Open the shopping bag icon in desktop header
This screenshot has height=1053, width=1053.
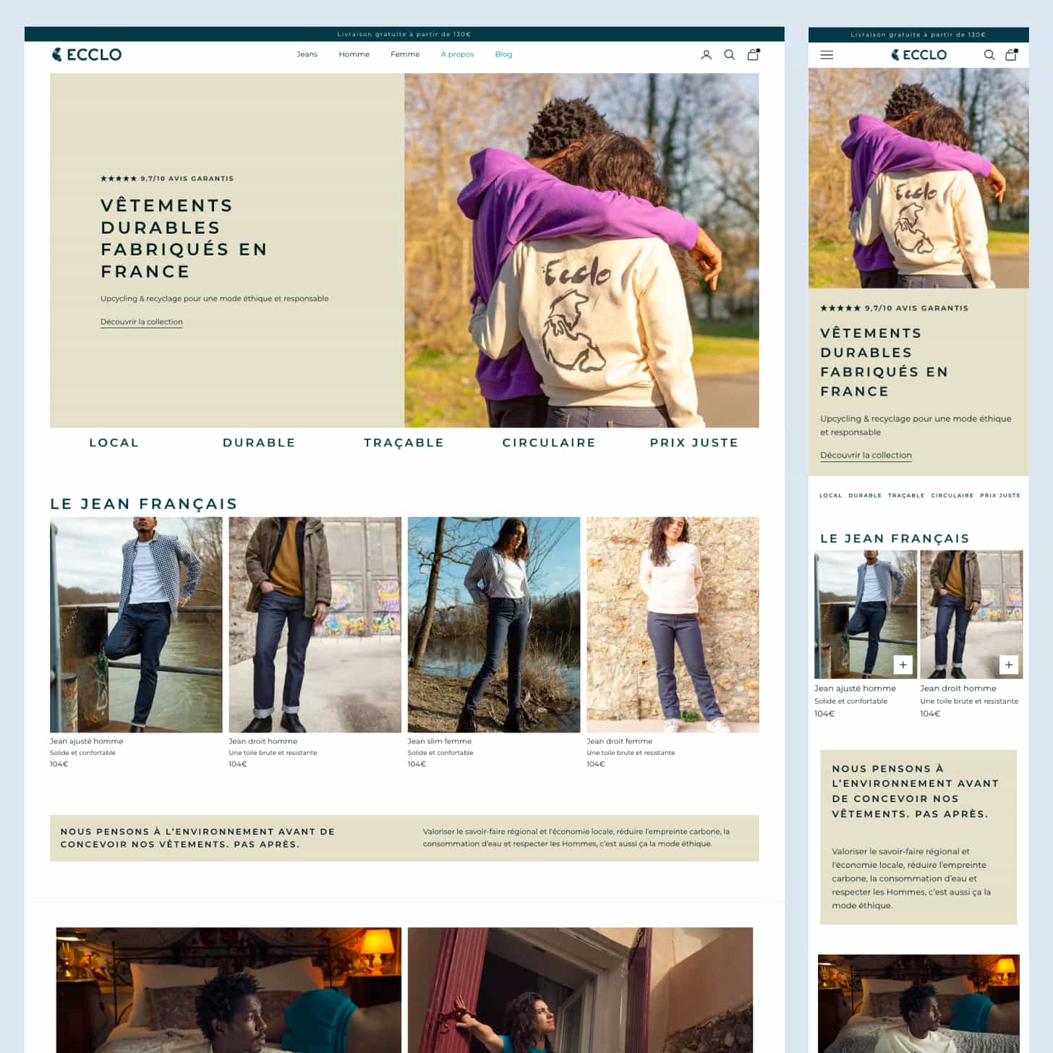point(753,55)
